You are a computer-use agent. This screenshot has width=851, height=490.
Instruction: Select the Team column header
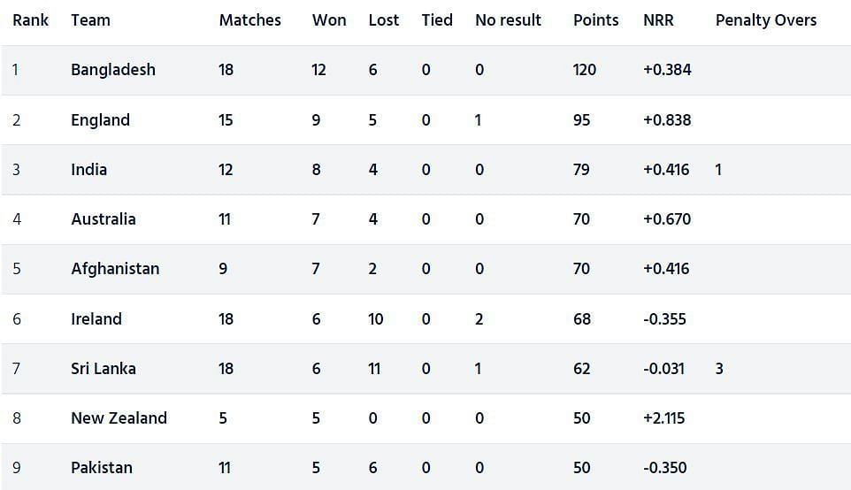click(x=90, y=20)
